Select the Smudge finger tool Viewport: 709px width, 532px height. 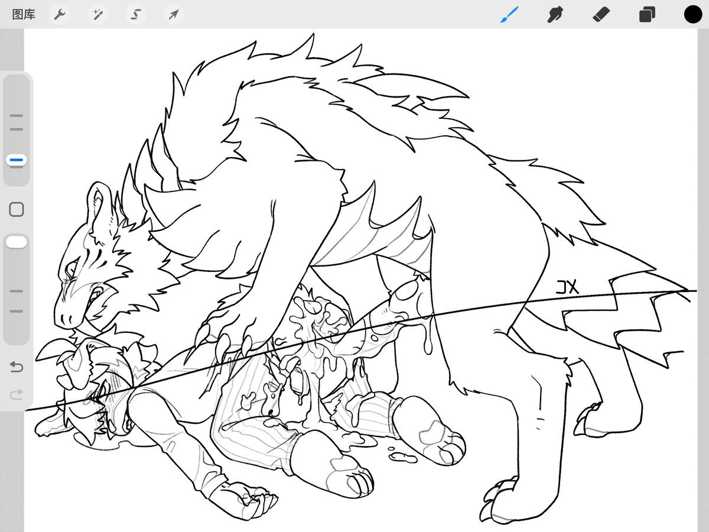click(x=554, y=15)
